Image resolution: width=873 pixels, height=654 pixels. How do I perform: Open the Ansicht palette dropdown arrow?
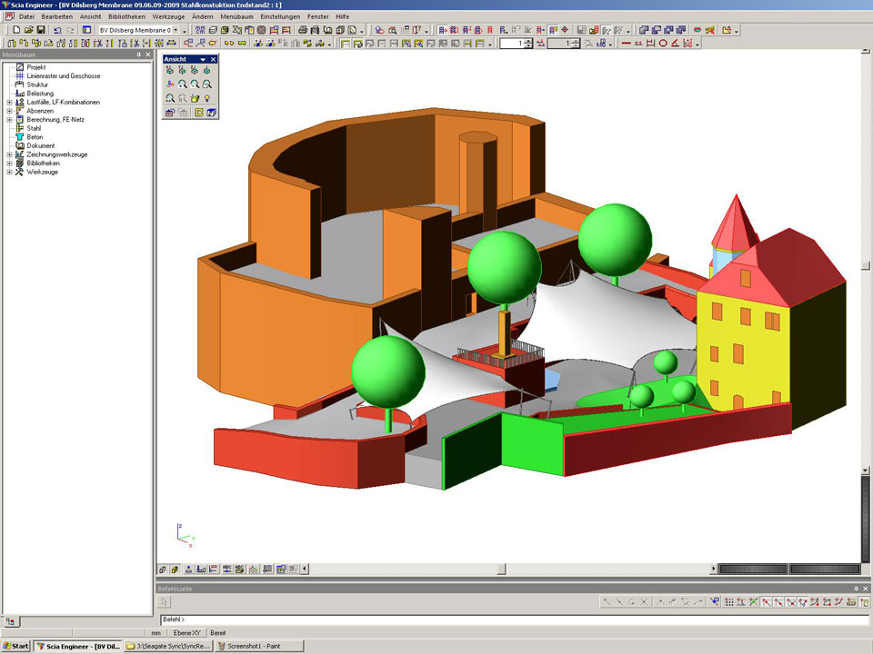tap(203, 59)
